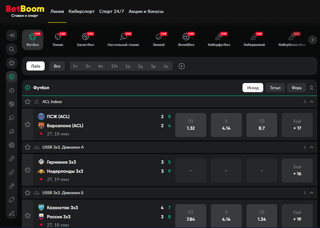Image resolution: width=320 pixels, height=228 pixels.
Task: Star the Germany 3x3 vs Netherlands match
Action: [x=28, y=170]
